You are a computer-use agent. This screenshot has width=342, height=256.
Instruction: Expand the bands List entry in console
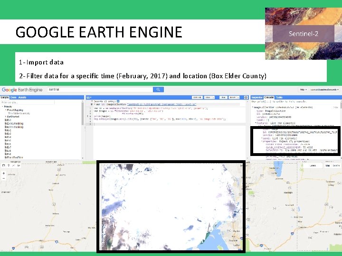pyautogui.click(x=262, y=138)
